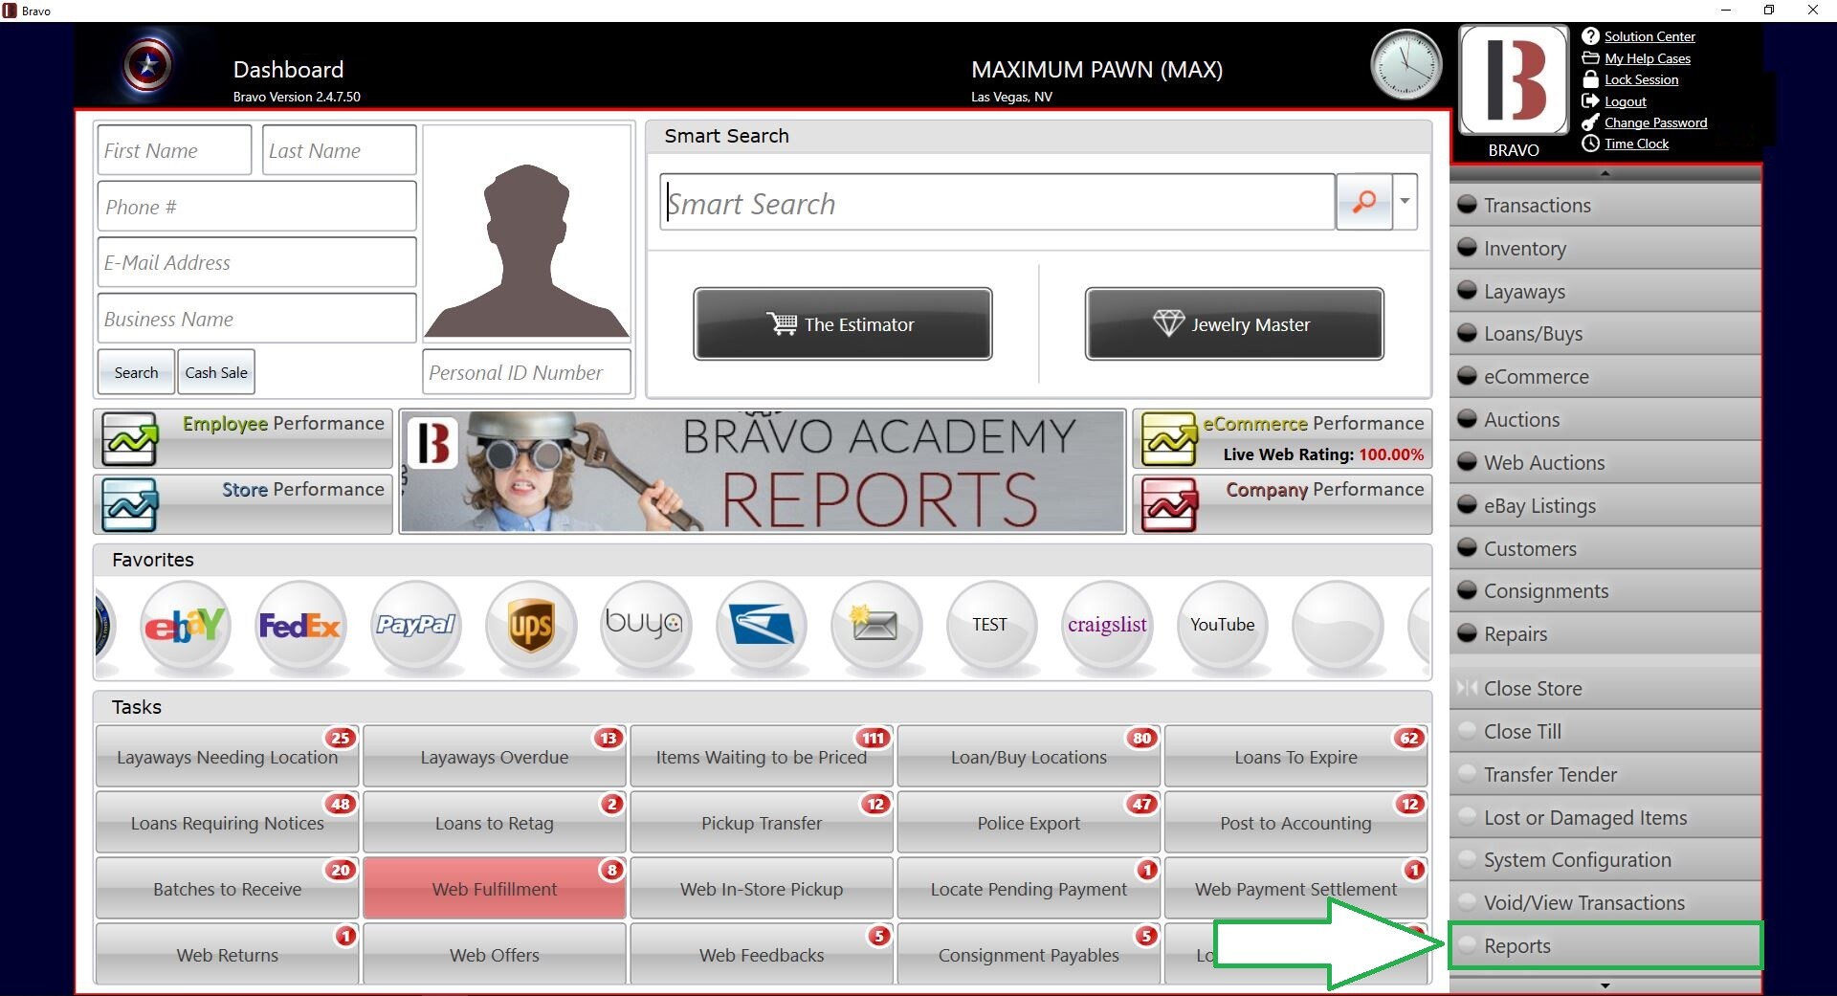Open the Web Fulfillment task
Screen dimensions: 1837x996
coord(495,889)
